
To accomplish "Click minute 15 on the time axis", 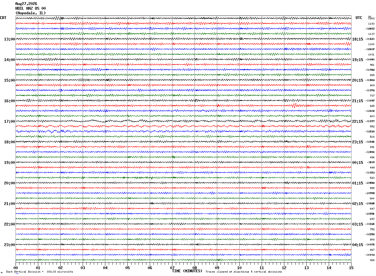I will [351, 268].
